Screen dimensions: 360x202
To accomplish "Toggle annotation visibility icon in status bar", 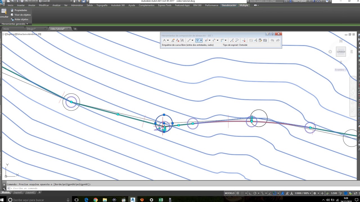I will pyautogui.click(x=282, y=193).
